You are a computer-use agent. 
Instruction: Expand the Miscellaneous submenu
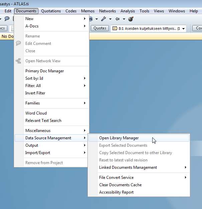pos(51,131)
